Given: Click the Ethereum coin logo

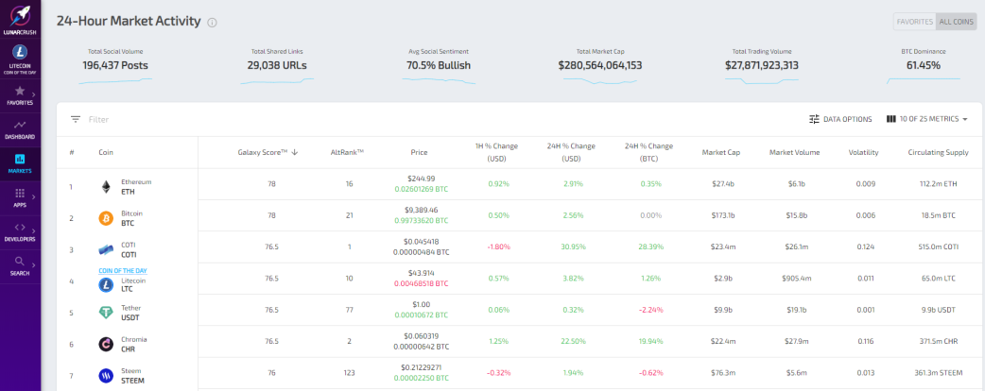Looking at the screenshot, I should (106, 186).
